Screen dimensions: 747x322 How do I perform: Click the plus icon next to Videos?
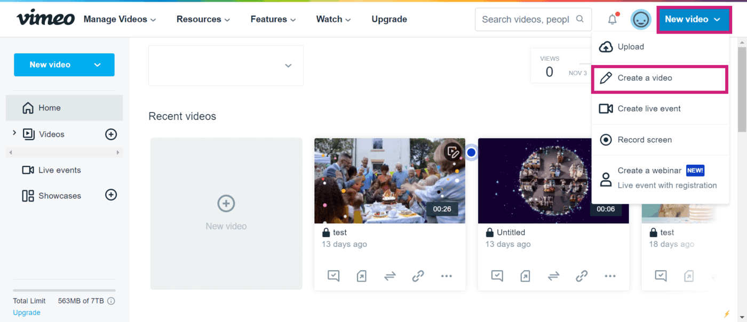coord(111,134)
